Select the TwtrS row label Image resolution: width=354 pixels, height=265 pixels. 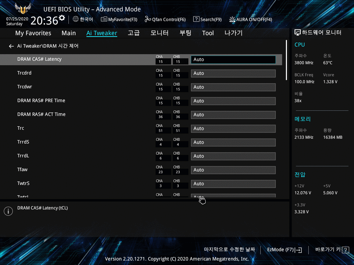click(x=23, y=184)
